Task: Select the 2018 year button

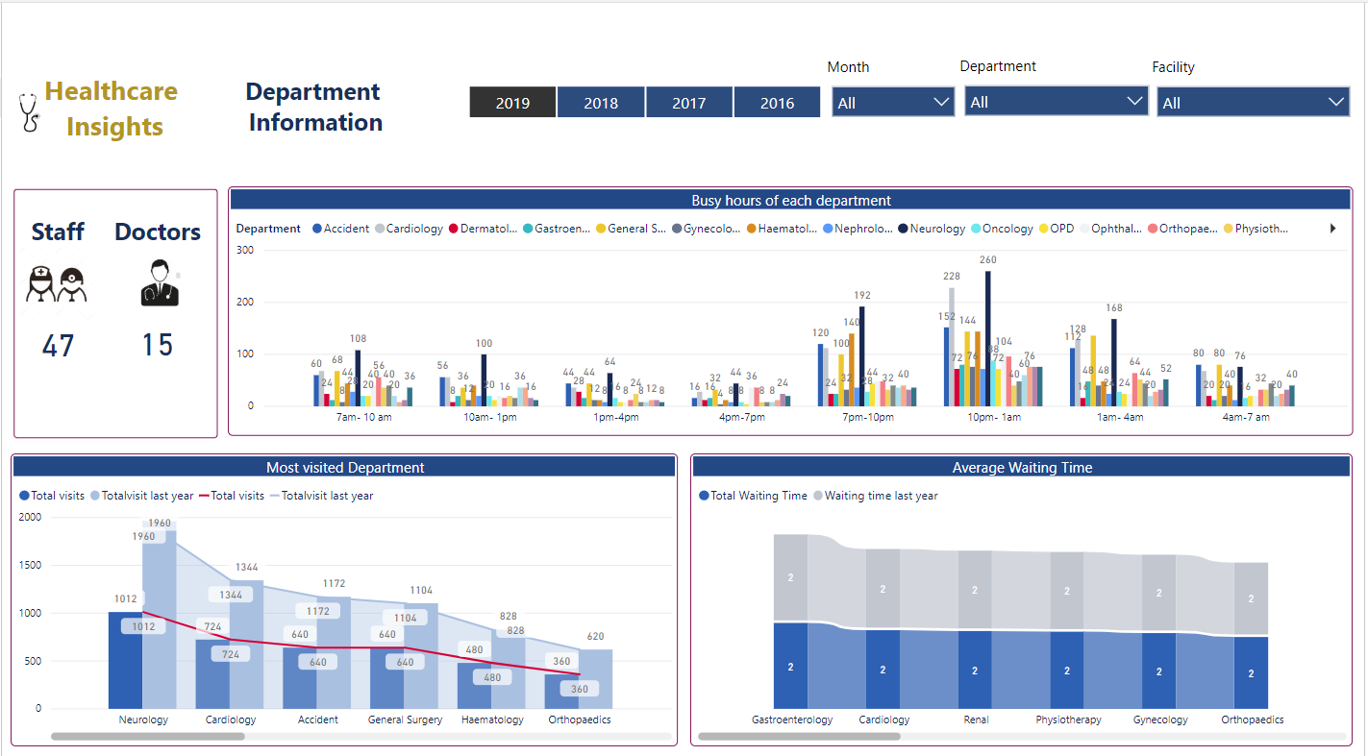Action: pos(601,103)
